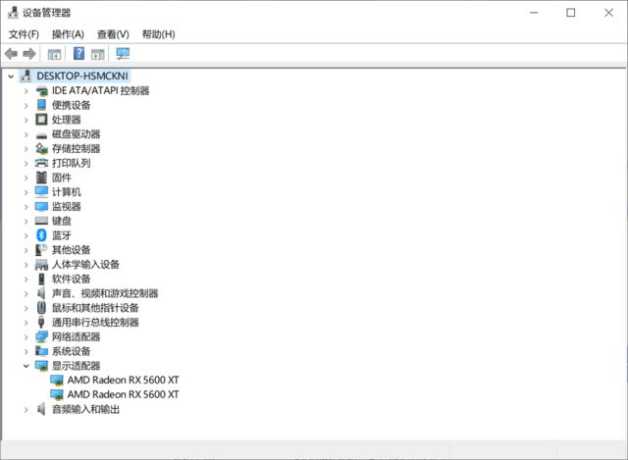Open the 查看(V) menu
Image resolution: width=628 pixels, height=460 pixels.
pyautogui.click(x=113, y=34)
